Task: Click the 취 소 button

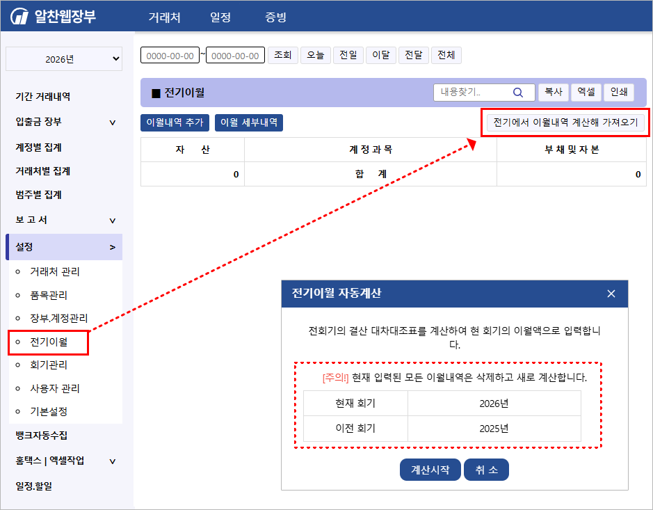Action: coord(486,470)
